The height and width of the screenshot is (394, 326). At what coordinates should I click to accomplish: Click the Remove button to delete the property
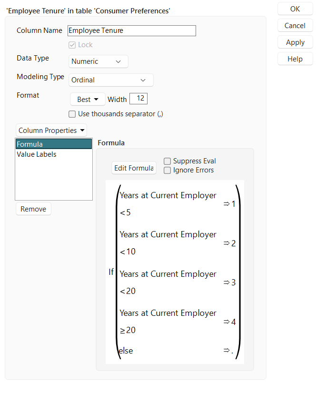click(33, 209)
